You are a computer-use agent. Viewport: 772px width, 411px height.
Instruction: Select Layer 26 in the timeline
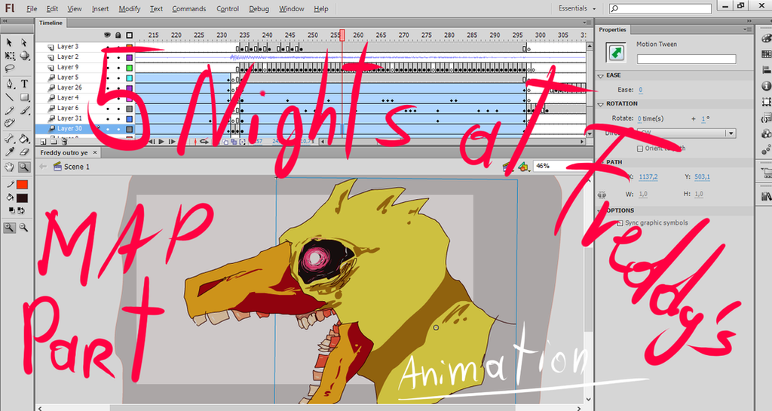tap(69, 87)
